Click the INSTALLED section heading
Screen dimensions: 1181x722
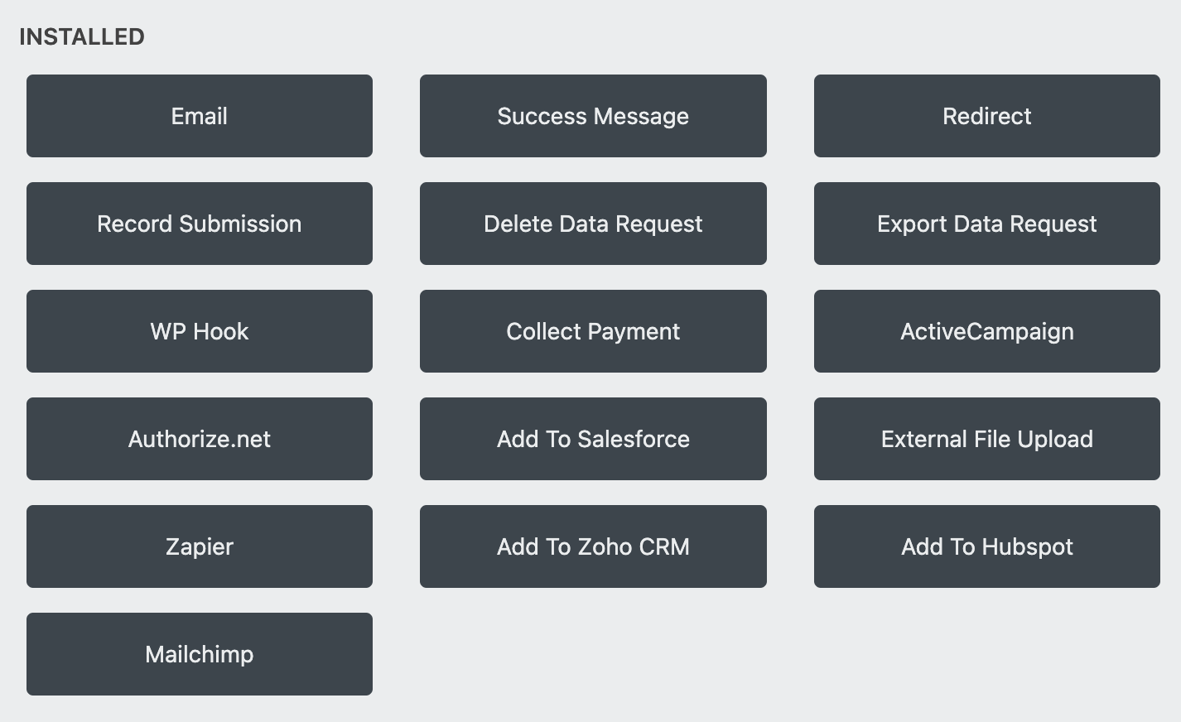tap(80, 36)
